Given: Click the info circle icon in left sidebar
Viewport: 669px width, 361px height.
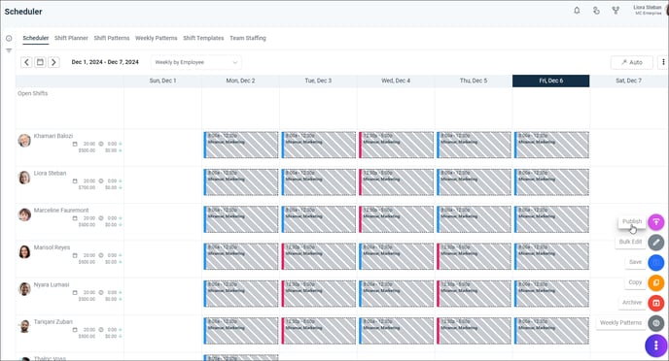Looking at the screenshot, I should (x=9, y=38).
